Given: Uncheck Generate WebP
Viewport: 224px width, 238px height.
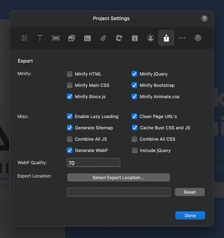Looking at the screenshot, I should tap(70, 150).
